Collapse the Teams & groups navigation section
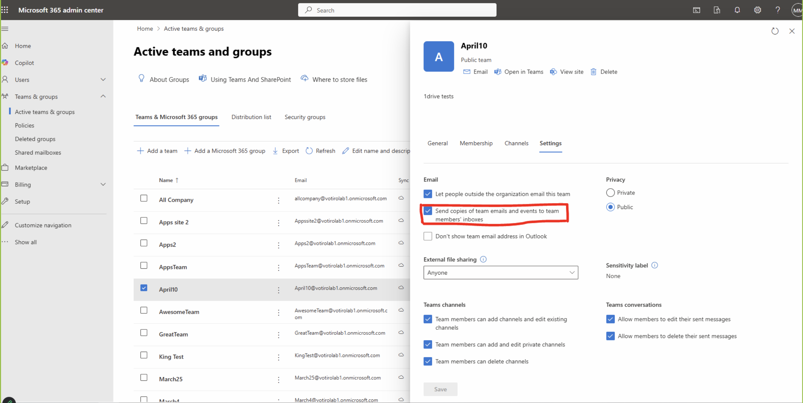Viewport: 803px width, 403px height. [x=103, y=96]
